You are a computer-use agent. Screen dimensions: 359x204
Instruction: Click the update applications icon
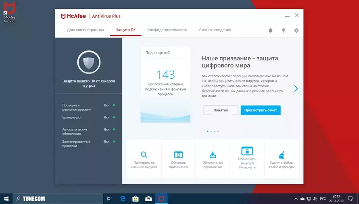coord(178,155)
